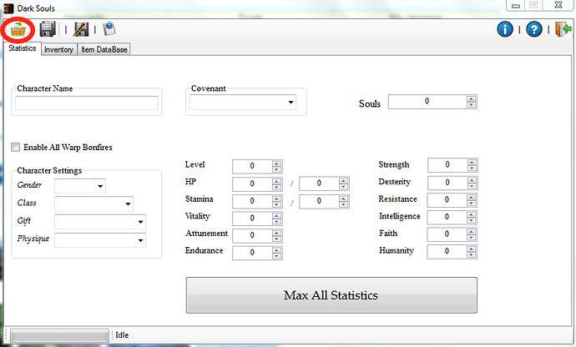Select the Statistics tab
Image resolution: width=576 pixels, height=347 pixels.
point(22,48)
